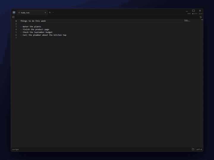The height and width of the screenshot is (160, 214).
Task: Click line number 1 in the gutter
Action: coord(16,21)
